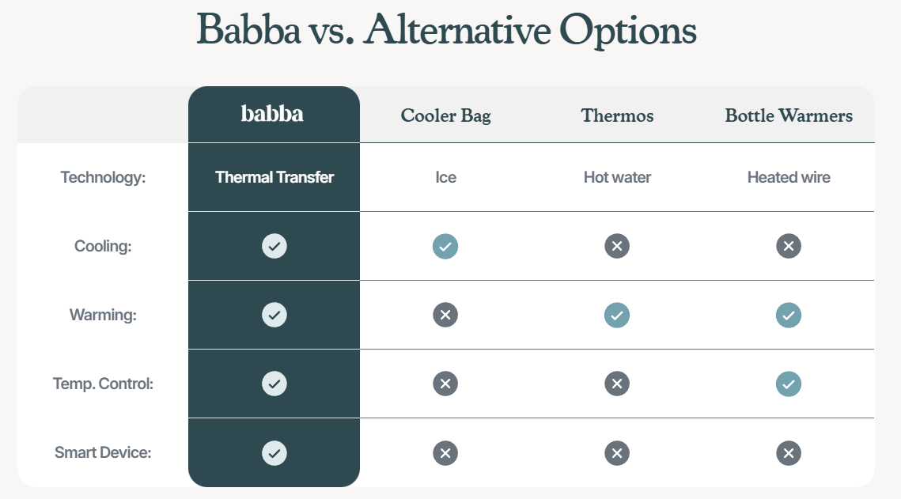The width and height of the screenshot is (901, 499).
Task: Select the Thermos column header
Action: click(617, 115)
